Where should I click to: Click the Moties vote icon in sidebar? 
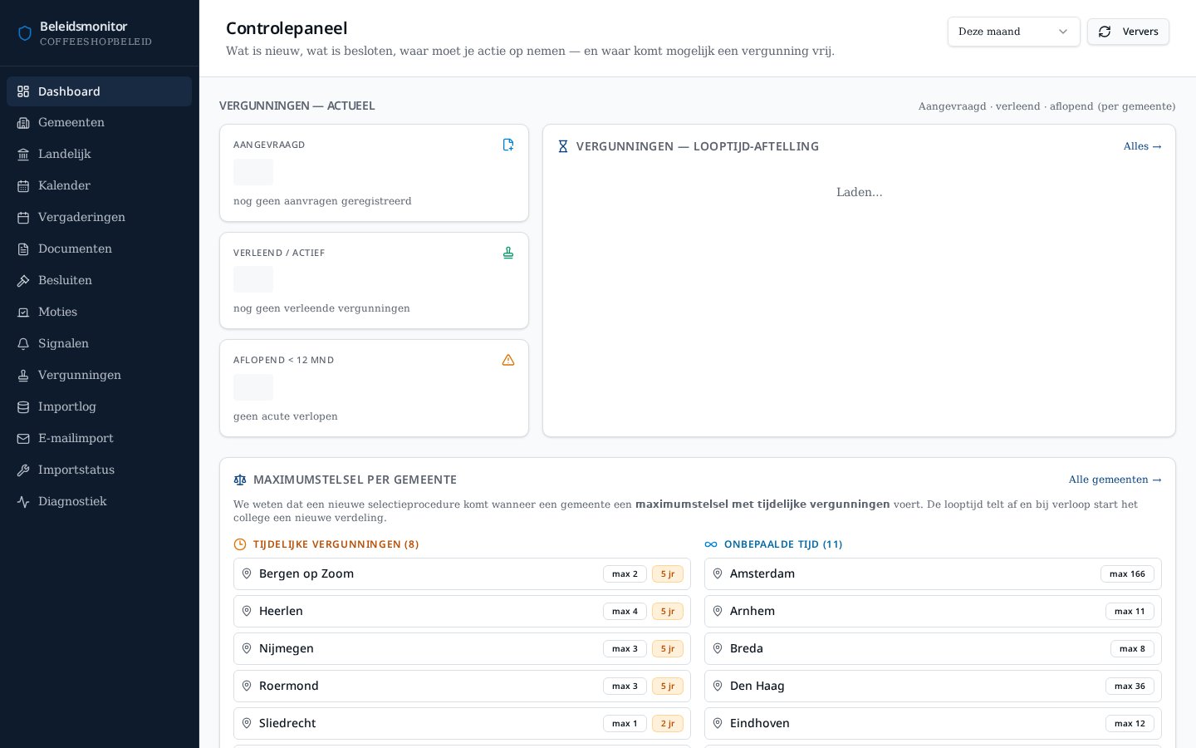23,312
